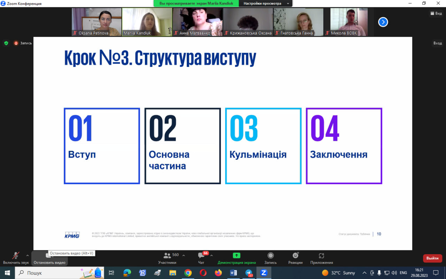The height and width of the screenshot is (279, 446).
Task: Select Гнатовська Ганна's video thumbnail
Action: tap(298, 22)
